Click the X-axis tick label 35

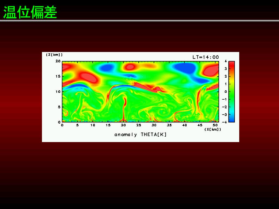169,125
